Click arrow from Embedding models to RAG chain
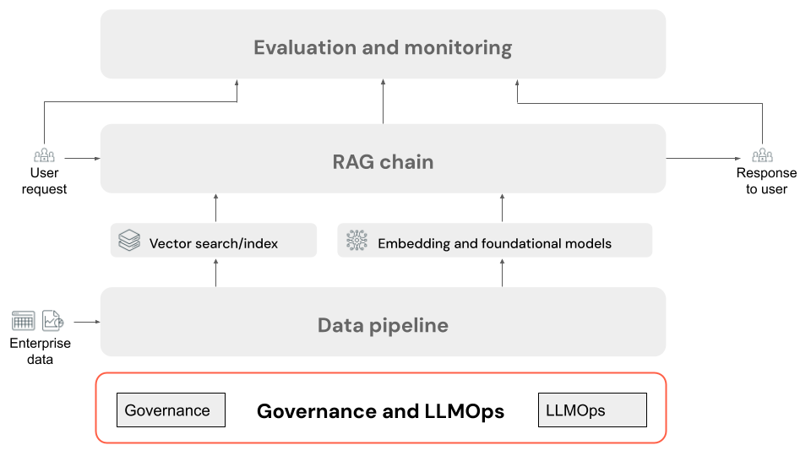 point(503,208)
